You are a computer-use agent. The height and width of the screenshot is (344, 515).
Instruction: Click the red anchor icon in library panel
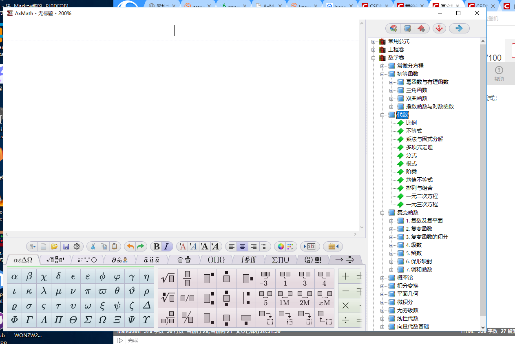click(x=439, y=29)
